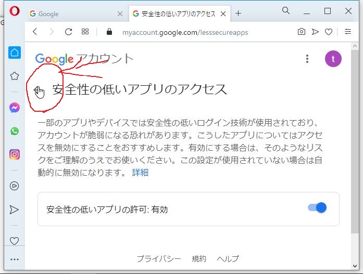Select the 安全性の低いアプリのアクセス tab

[x=178, y=14]
